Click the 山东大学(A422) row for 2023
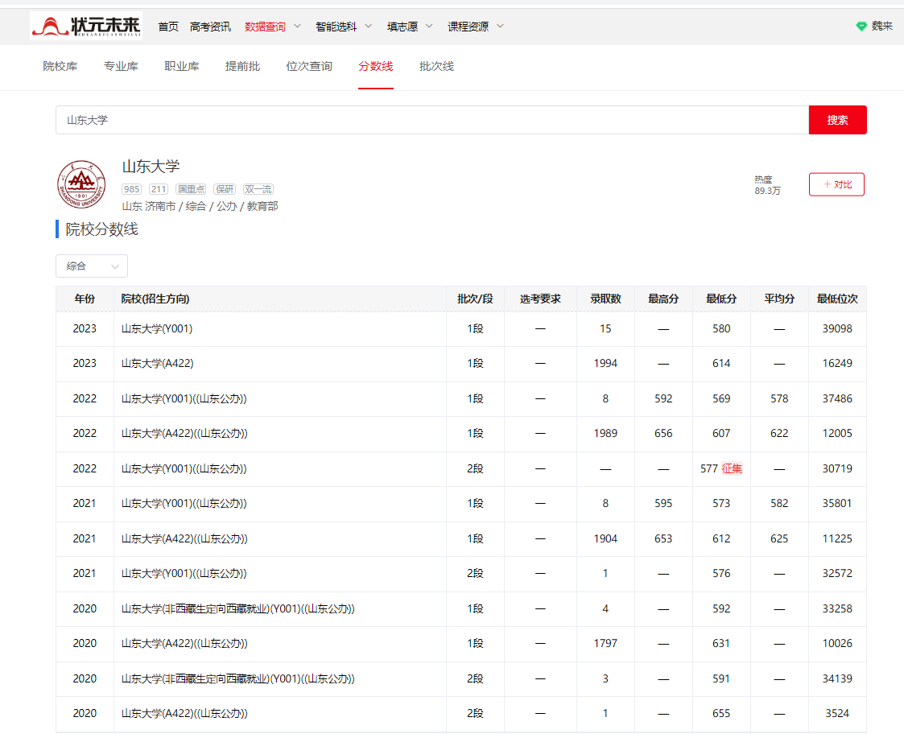This screenshot has width=904, height=738. 461,363
